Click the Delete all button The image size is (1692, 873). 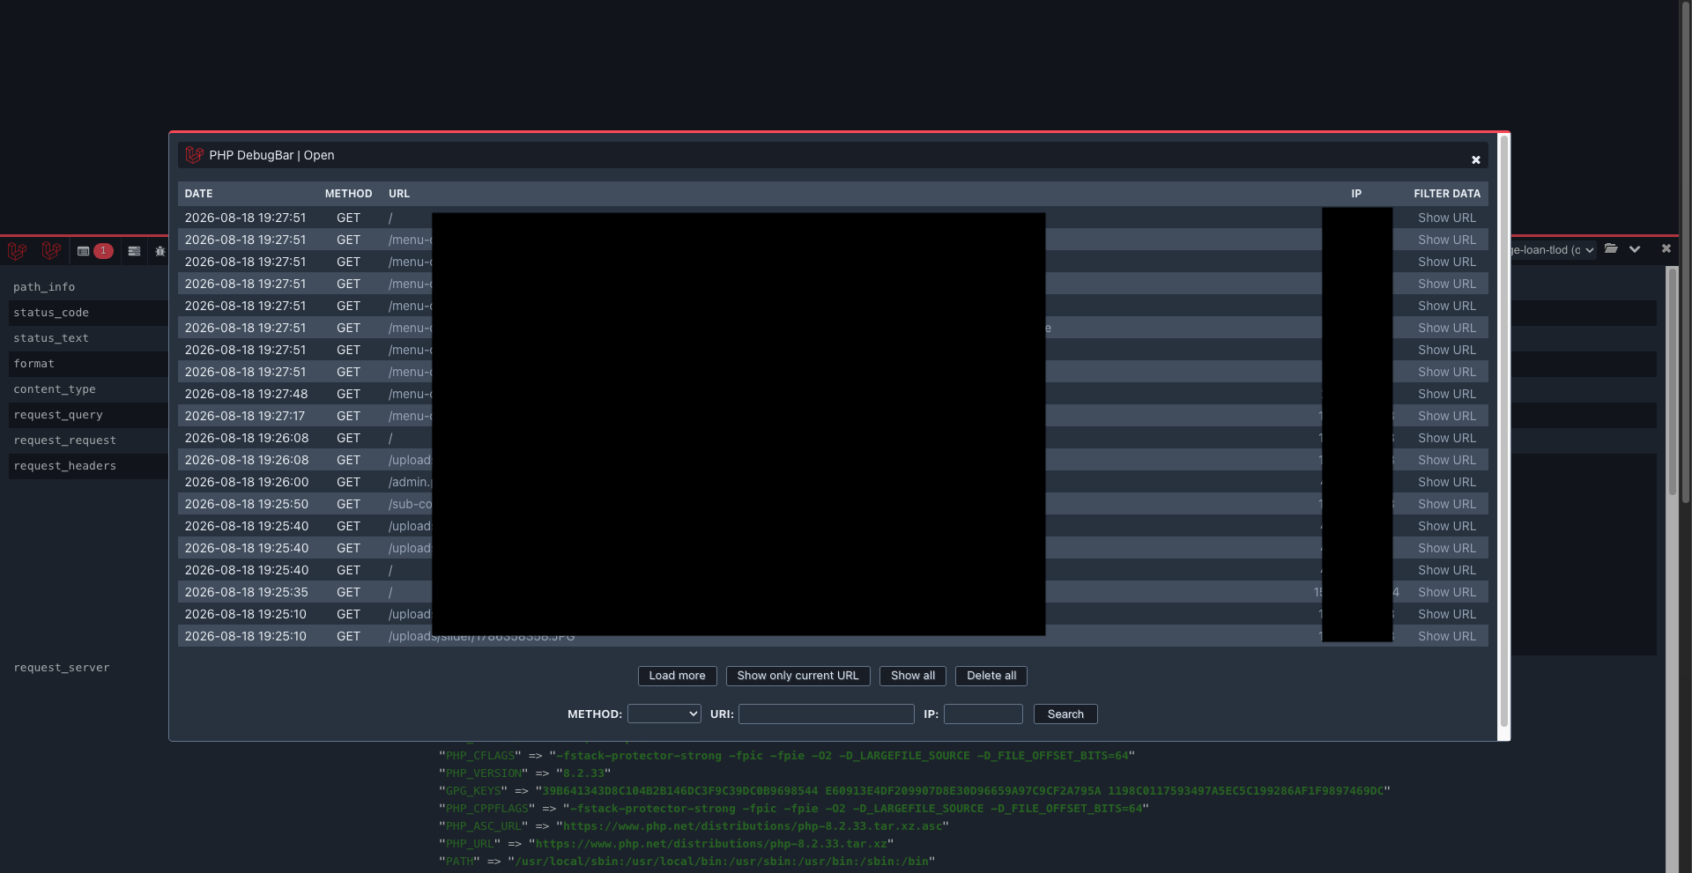991,676
